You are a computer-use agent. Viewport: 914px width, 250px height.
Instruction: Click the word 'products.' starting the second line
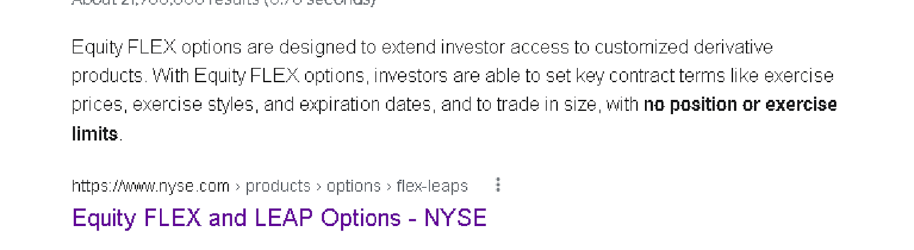tap(110, 75)
